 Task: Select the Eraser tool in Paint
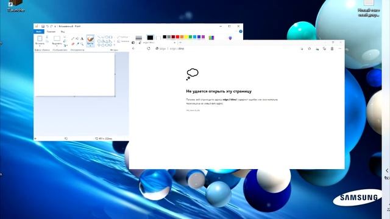pyautogui.click(x=73, y=44)
